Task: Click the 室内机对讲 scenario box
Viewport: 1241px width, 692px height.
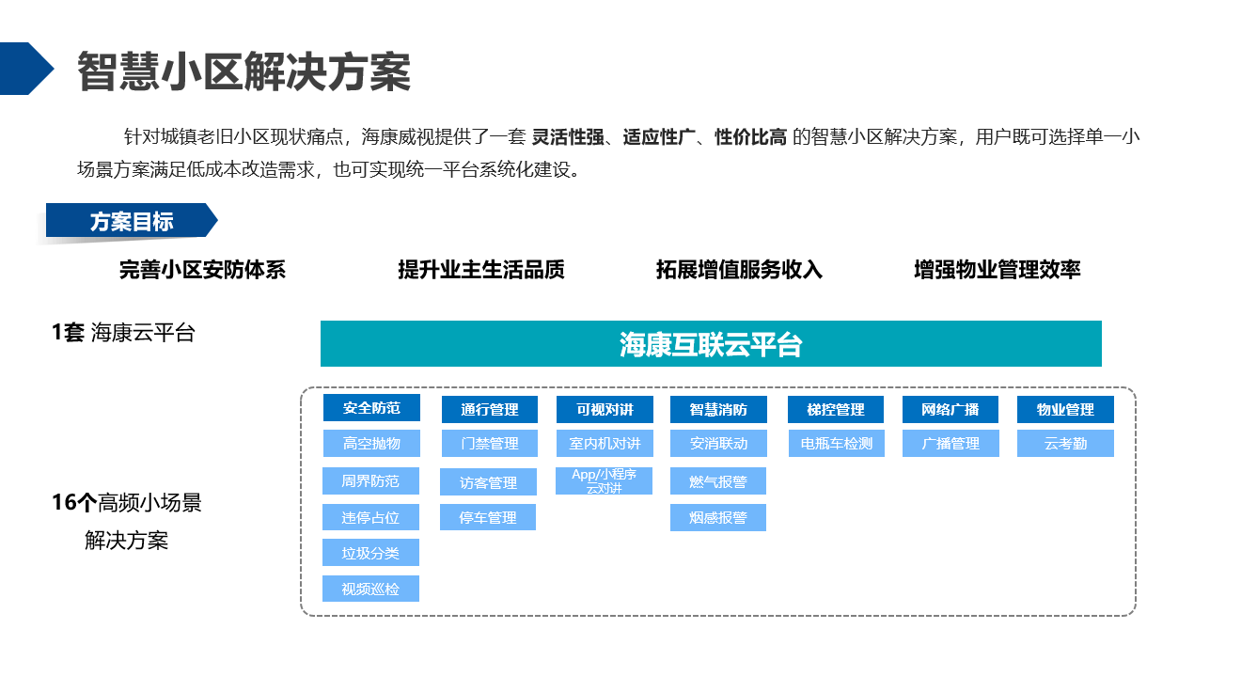Action: (605, 443)
